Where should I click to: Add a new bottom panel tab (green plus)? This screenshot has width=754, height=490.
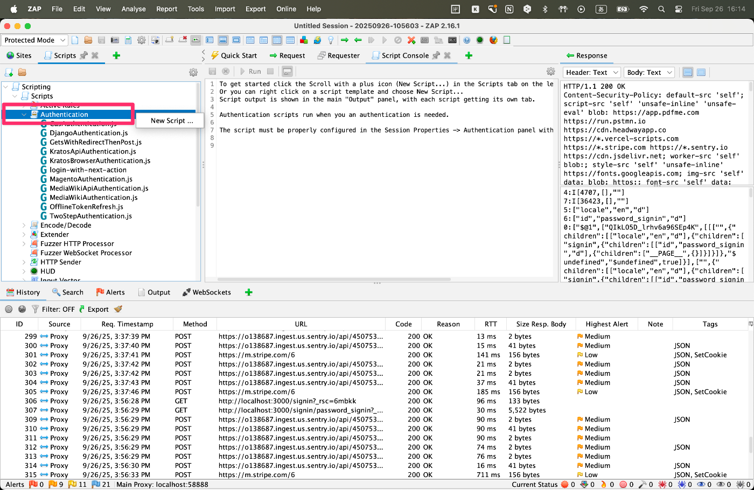pyautogui.click(x=248, y=292)
